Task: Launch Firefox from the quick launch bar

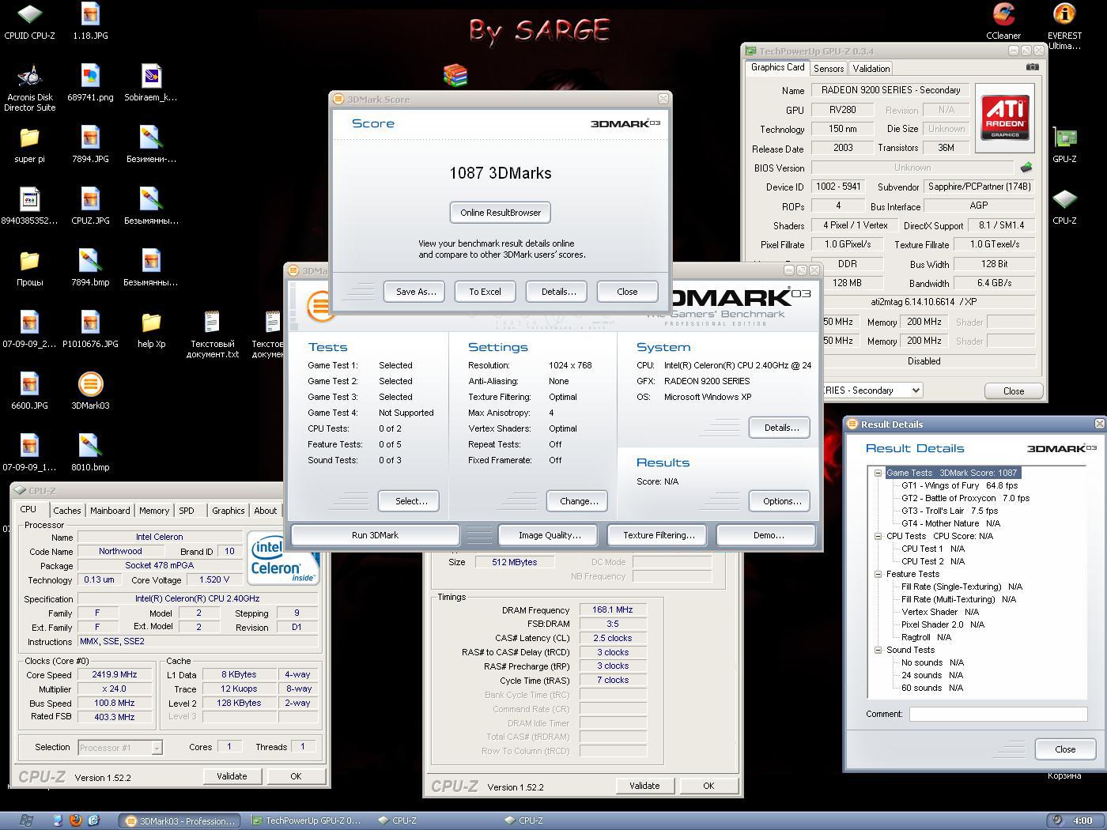Action: pyautogui.click(x=75, y=821)
